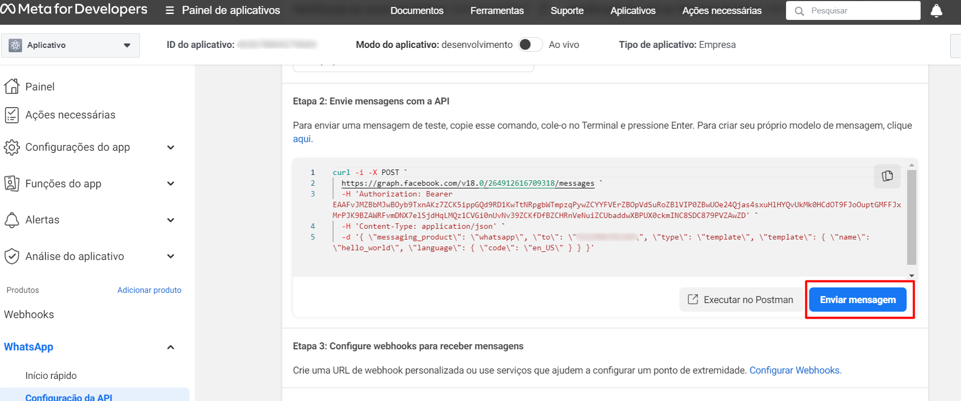The image size is (961, 401).
Task: Open the hamburger menu icon
Action: pyautogui.click(x=170, y=11)
